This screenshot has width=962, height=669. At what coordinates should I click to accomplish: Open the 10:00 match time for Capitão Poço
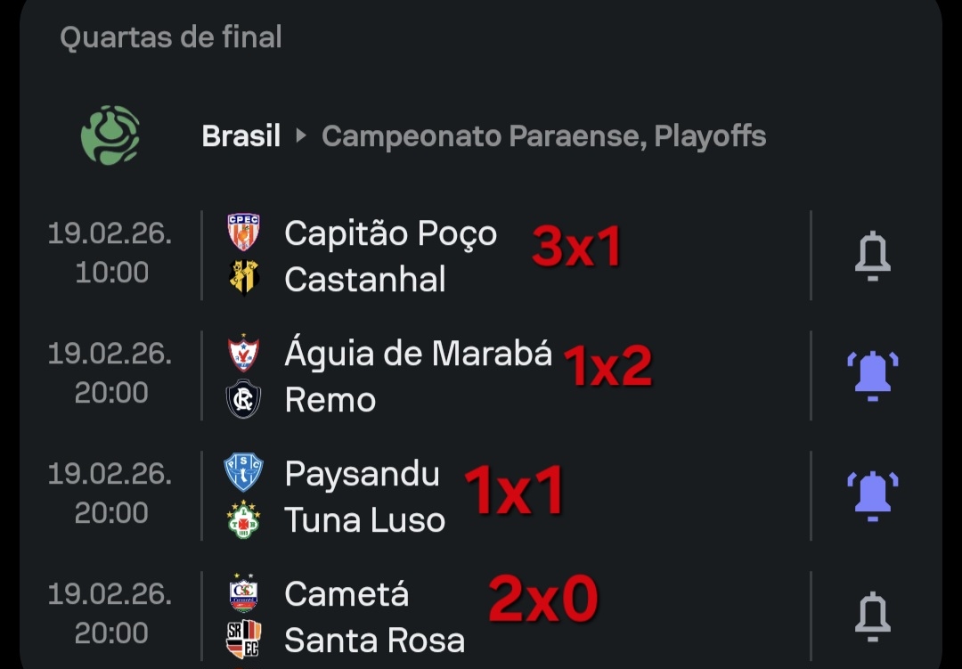[x=111, y=273]
